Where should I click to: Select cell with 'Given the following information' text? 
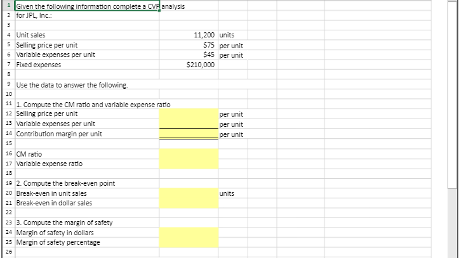(87, 6)
